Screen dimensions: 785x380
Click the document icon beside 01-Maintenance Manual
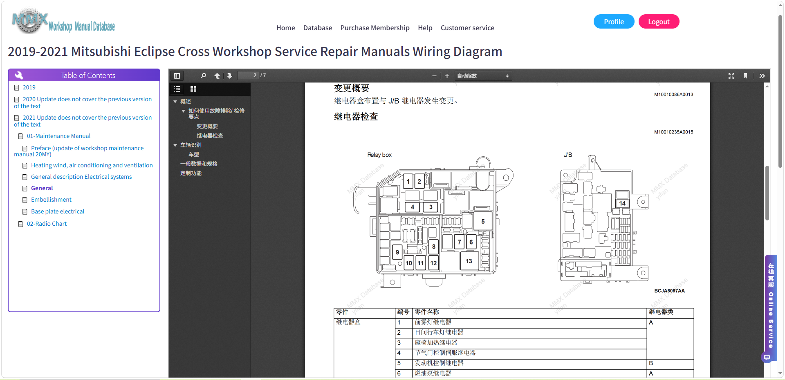click(21, 136)
